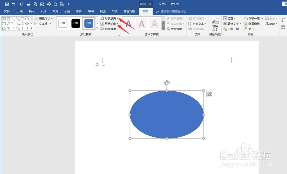
Task: Select the rectangle shape
Action: [x=22, y=19]
